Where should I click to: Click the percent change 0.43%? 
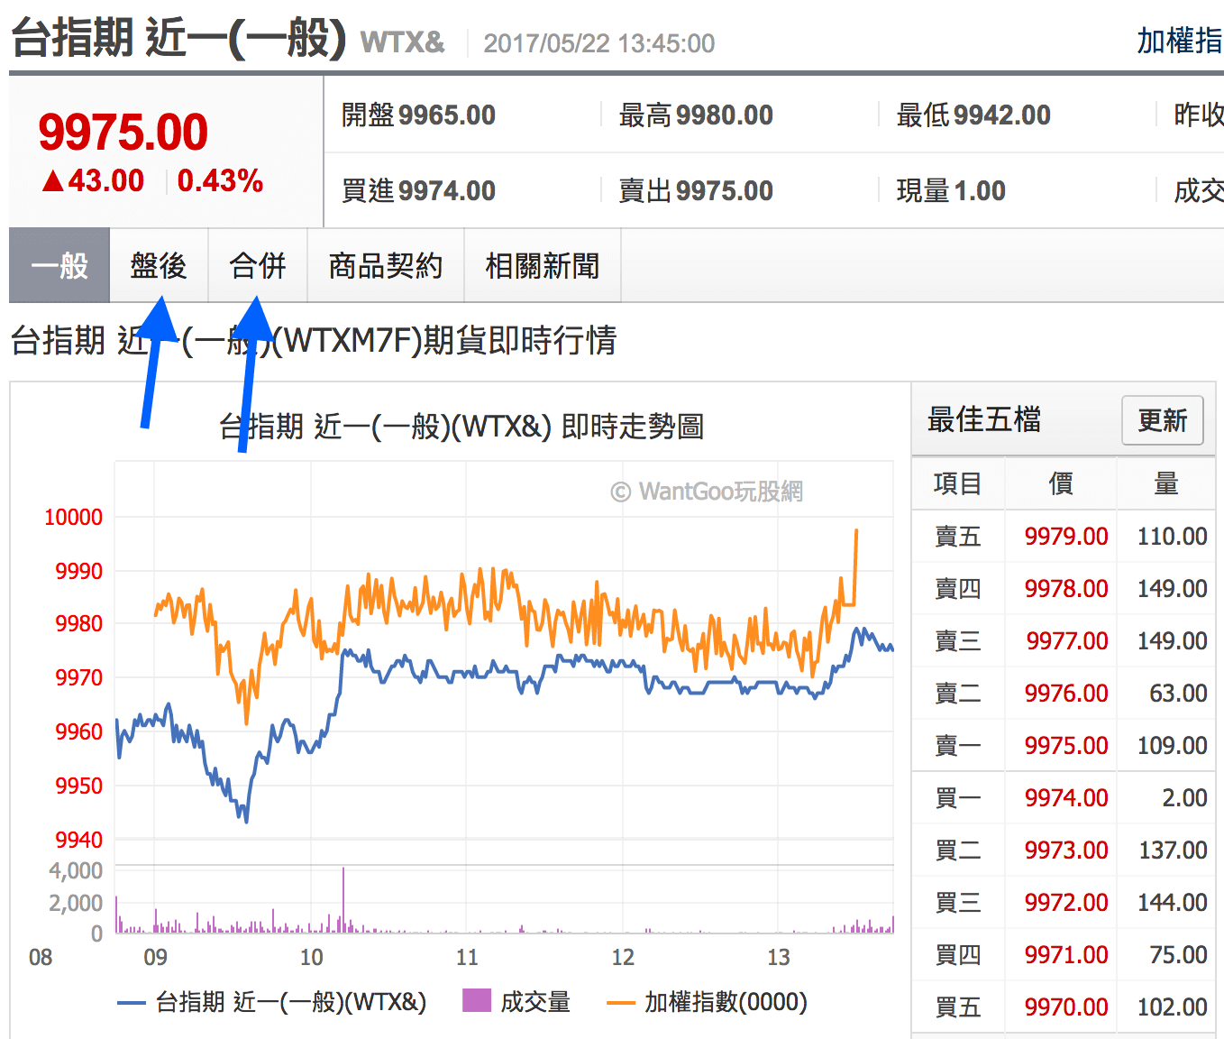(x=220, y=180)
